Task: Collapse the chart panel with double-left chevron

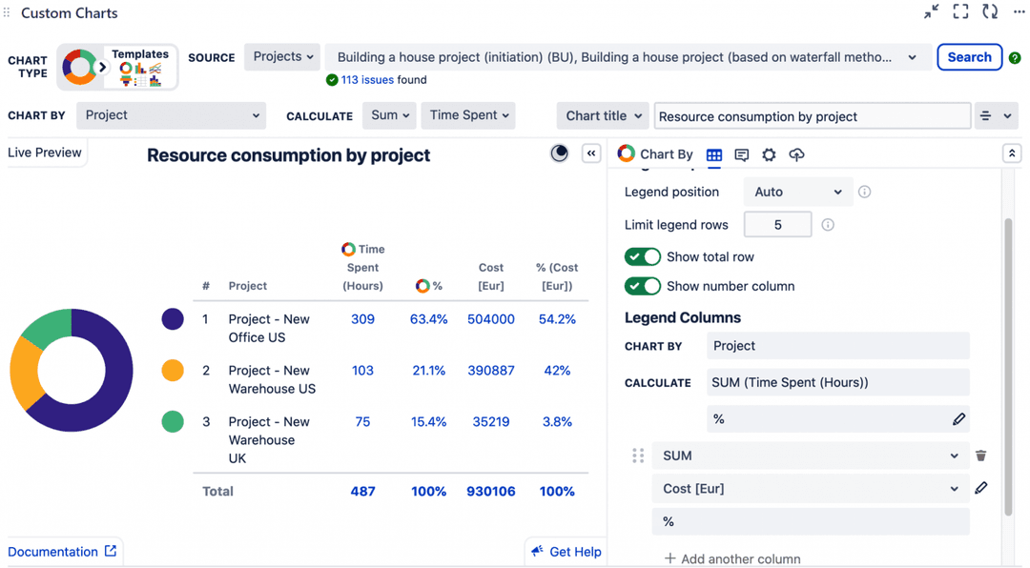Action: (590, 152)
